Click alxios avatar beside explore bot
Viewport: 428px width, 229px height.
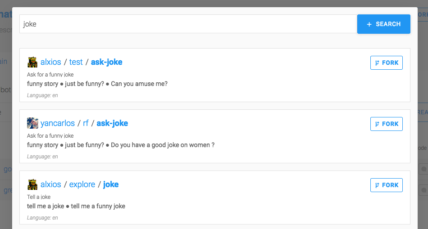[32, 184]
